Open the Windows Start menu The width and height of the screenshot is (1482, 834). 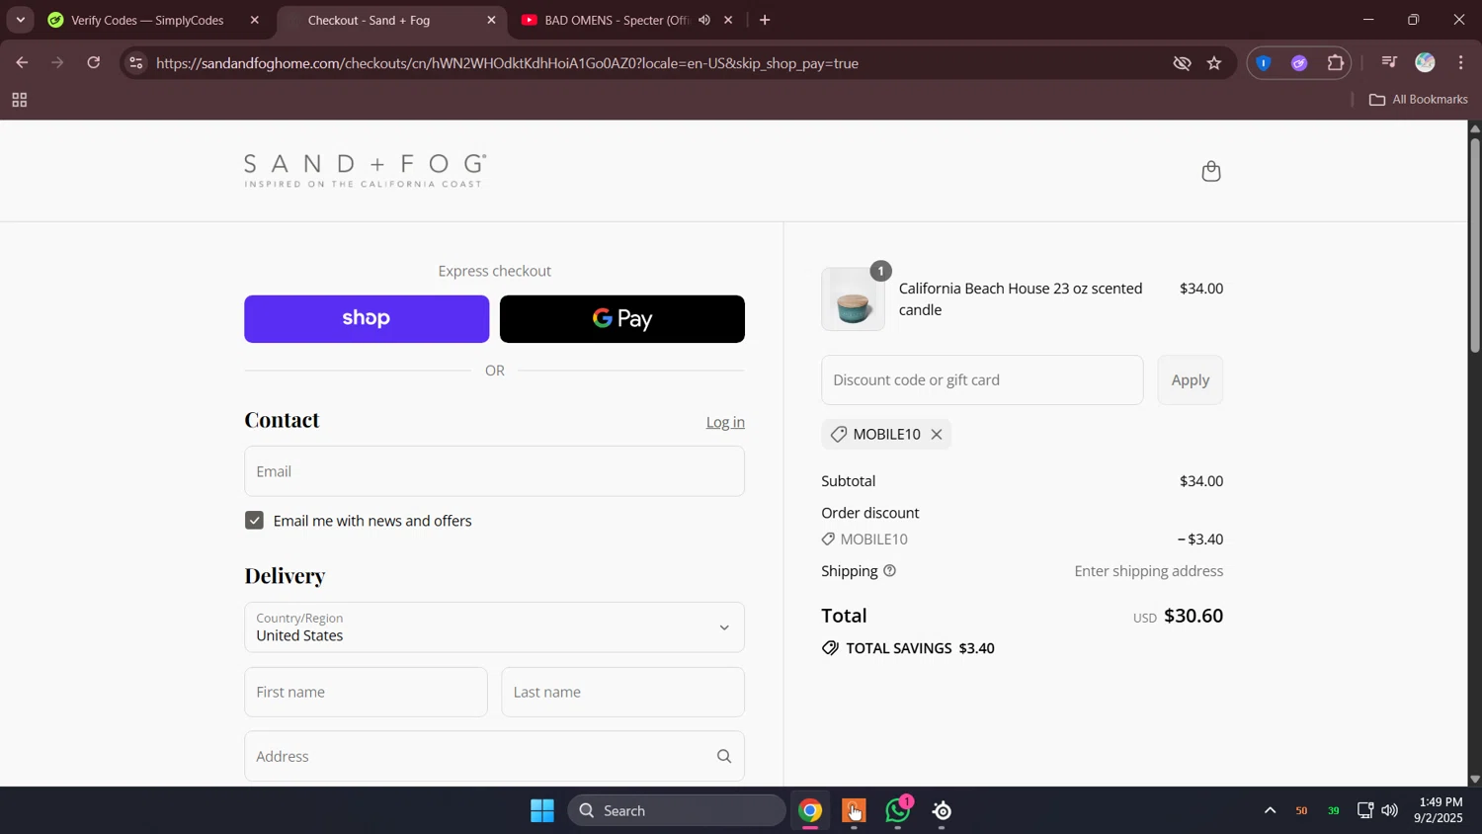pos(541,811)
